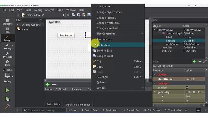The height and width of the screenshot is (117, 208).
Task: Switch to Signals and Slots Editor tab
Action: coord(78,105)
